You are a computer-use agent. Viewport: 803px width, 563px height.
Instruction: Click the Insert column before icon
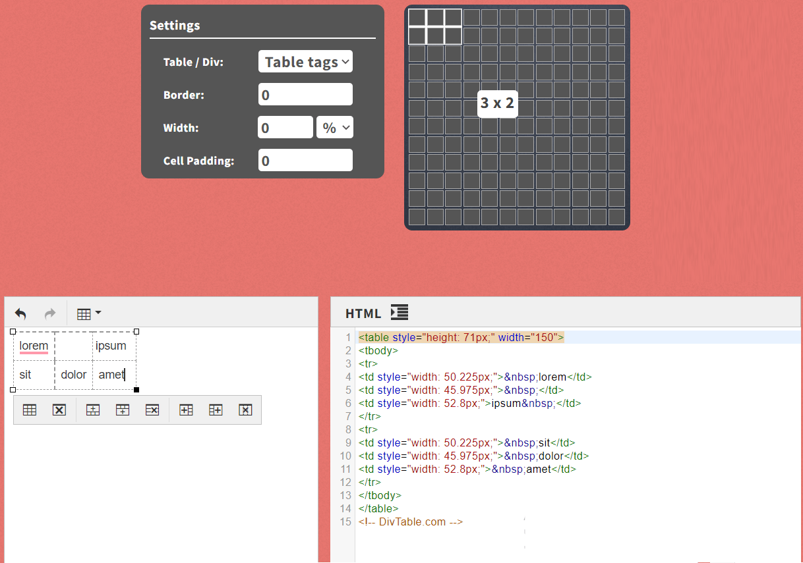pos(185,409)
